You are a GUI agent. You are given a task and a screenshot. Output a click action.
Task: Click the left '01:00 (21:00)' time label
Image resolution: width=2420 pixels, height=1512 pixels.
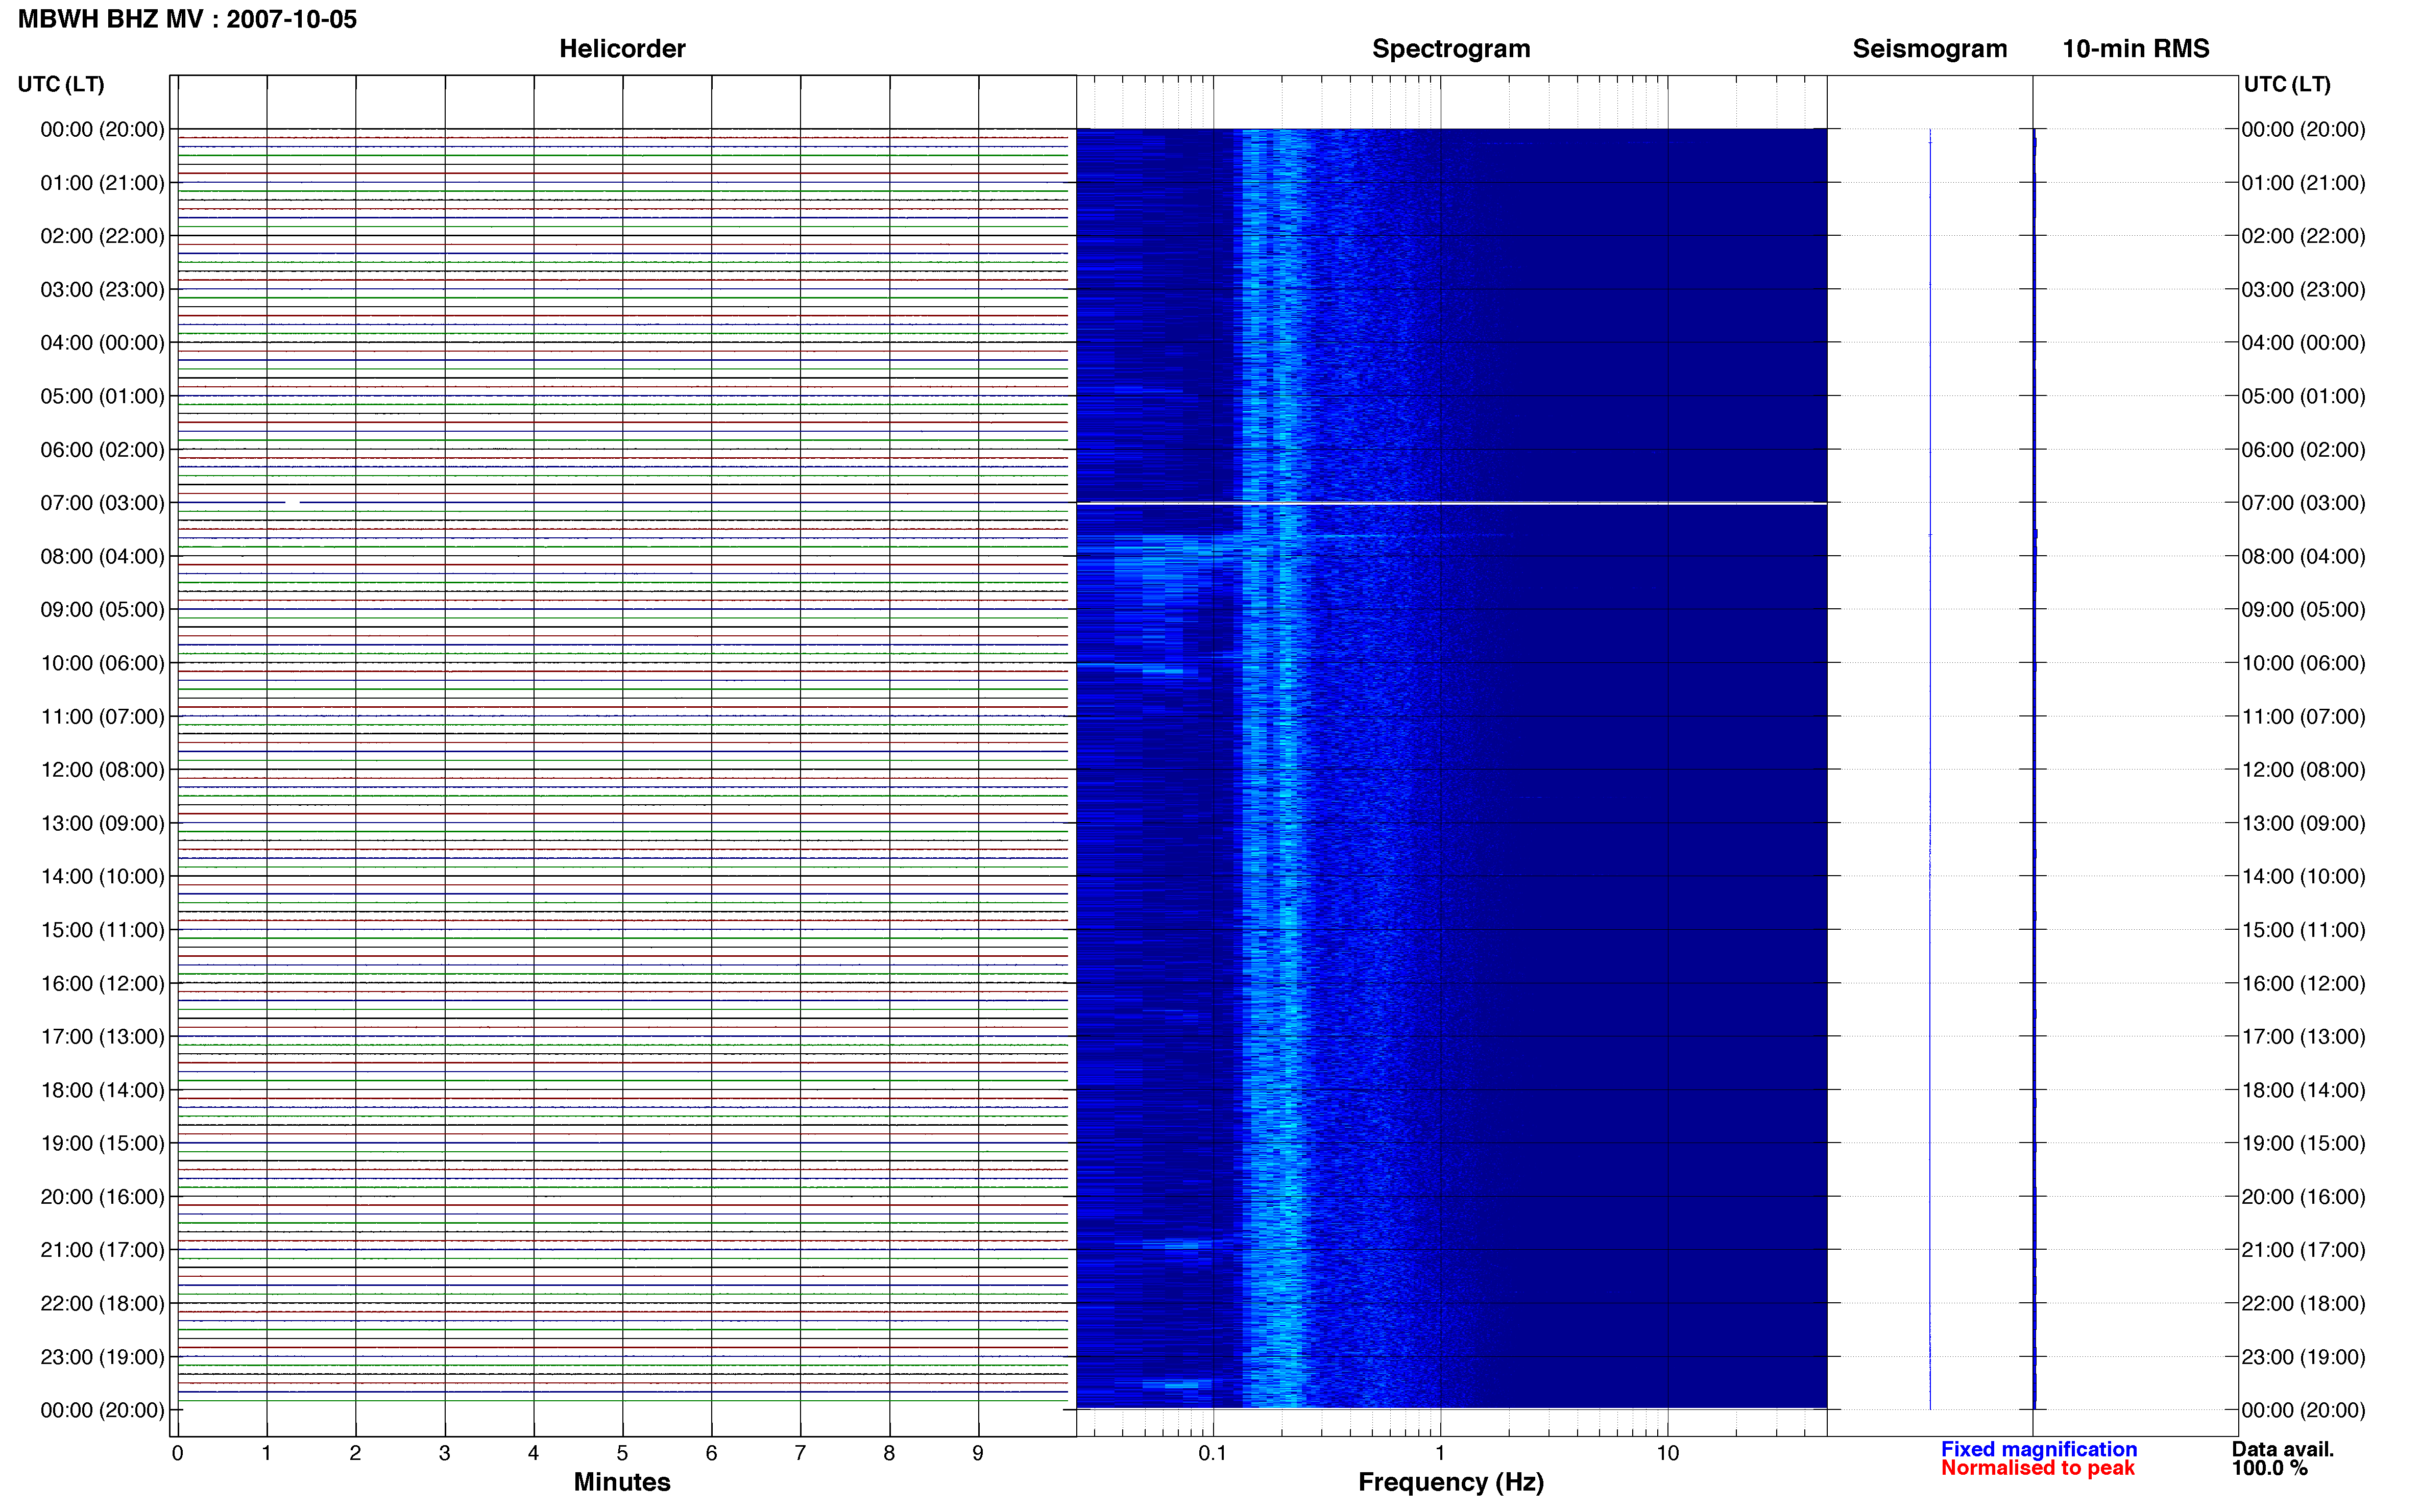(102, 183)
